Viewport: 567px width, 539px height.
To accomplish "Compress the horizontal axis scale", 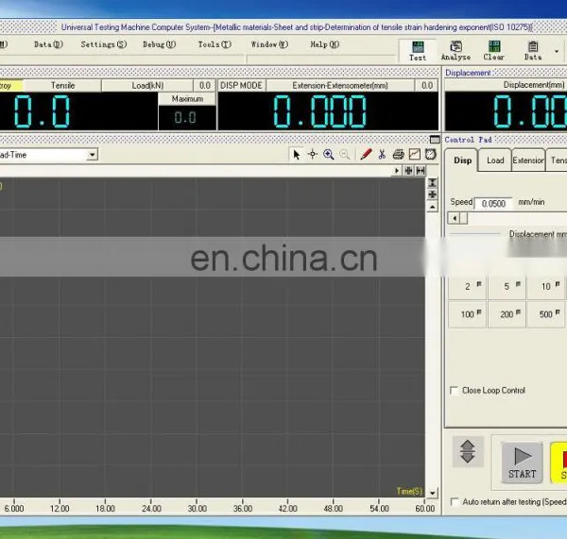I will pos(408,171).
